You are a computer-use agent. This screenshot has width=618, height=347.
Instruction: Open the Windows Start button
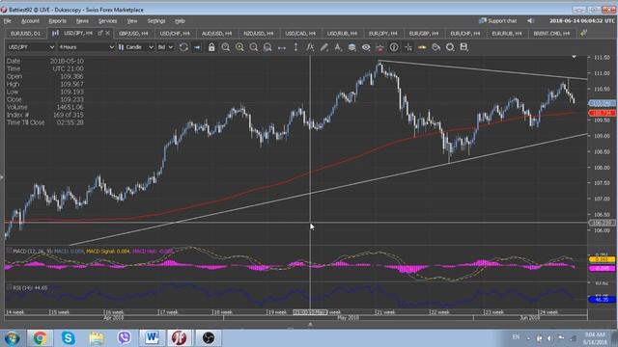[12, 338]
